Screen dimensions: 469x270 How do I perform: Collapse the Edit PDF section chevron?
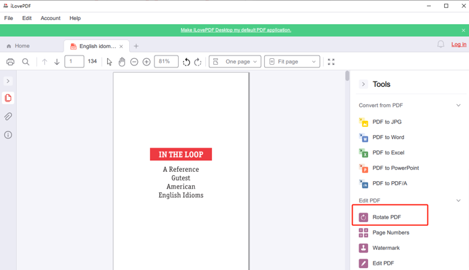(x=458, y=200)
